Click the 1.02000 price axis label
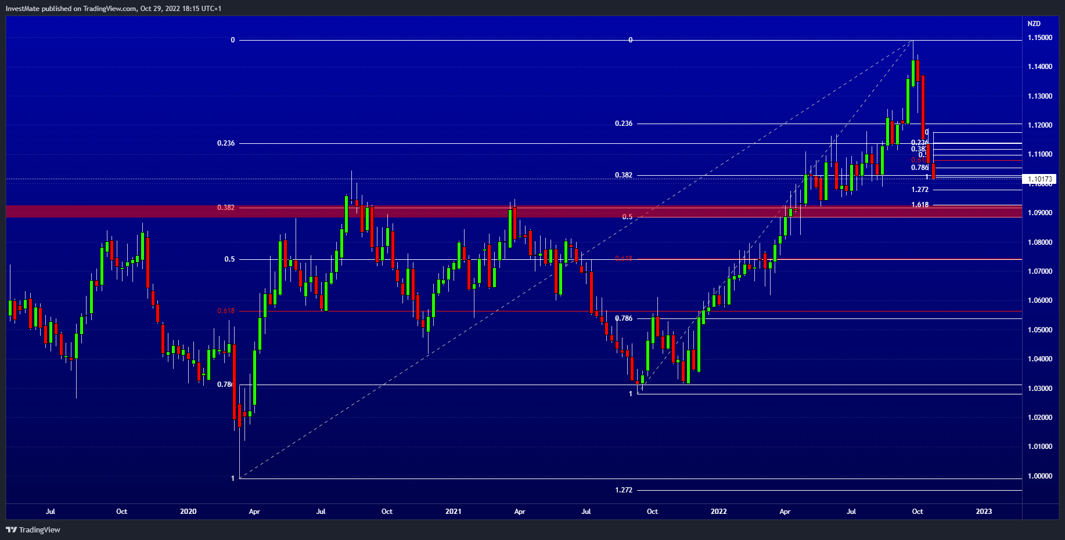Image resolution: width=1065 pixels, height=540 pixels. click(x=1040, y=418)
